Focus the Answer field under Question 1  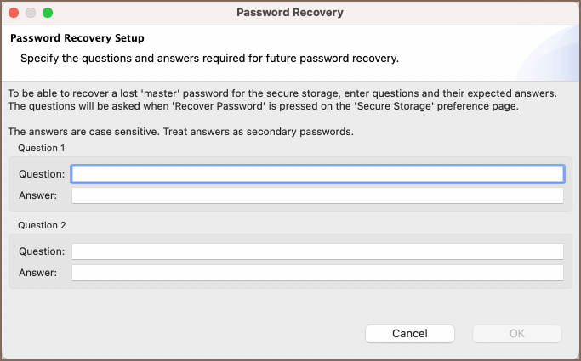click(317, 196)
